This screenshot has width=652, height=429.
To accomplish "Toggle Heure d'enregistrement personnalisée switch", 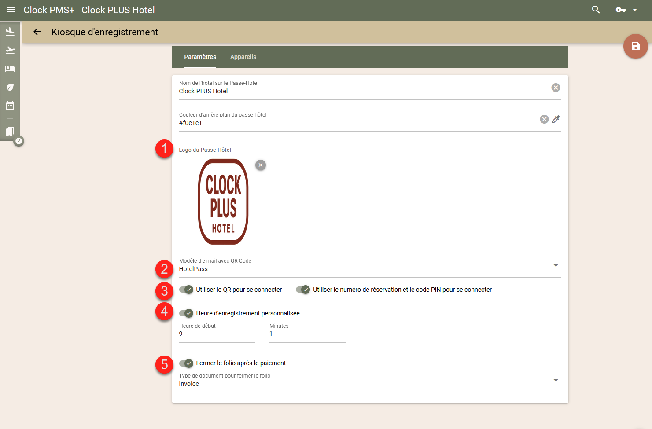I will tap(186, 313).
